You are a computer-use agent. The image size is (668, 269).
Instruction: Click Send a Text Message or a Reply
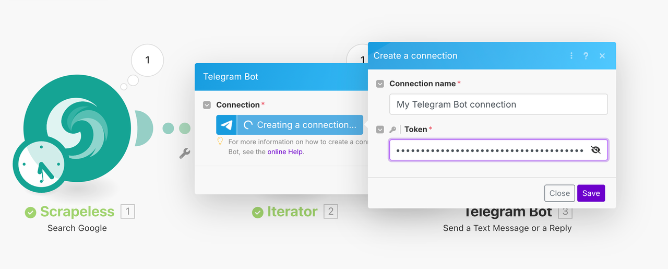507,228
